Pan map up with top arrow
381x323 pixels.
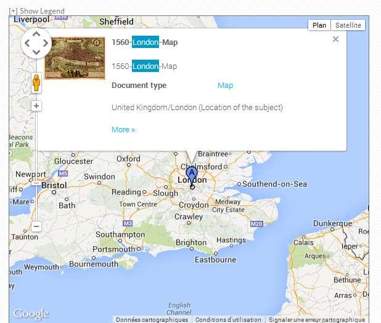pyautogui.click(x=36, y=34)
